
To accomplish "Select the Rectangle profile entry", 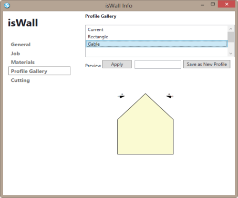I will pyautogui.click(x=157, y=37).
